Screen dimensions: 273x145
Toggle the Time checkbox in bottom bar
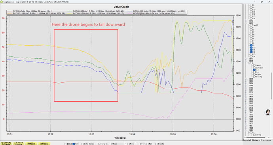click(x=74, y=144)
